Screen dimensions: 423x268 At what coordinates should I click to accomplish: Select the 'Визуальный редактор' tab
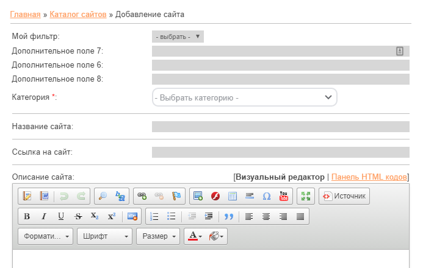280,177
